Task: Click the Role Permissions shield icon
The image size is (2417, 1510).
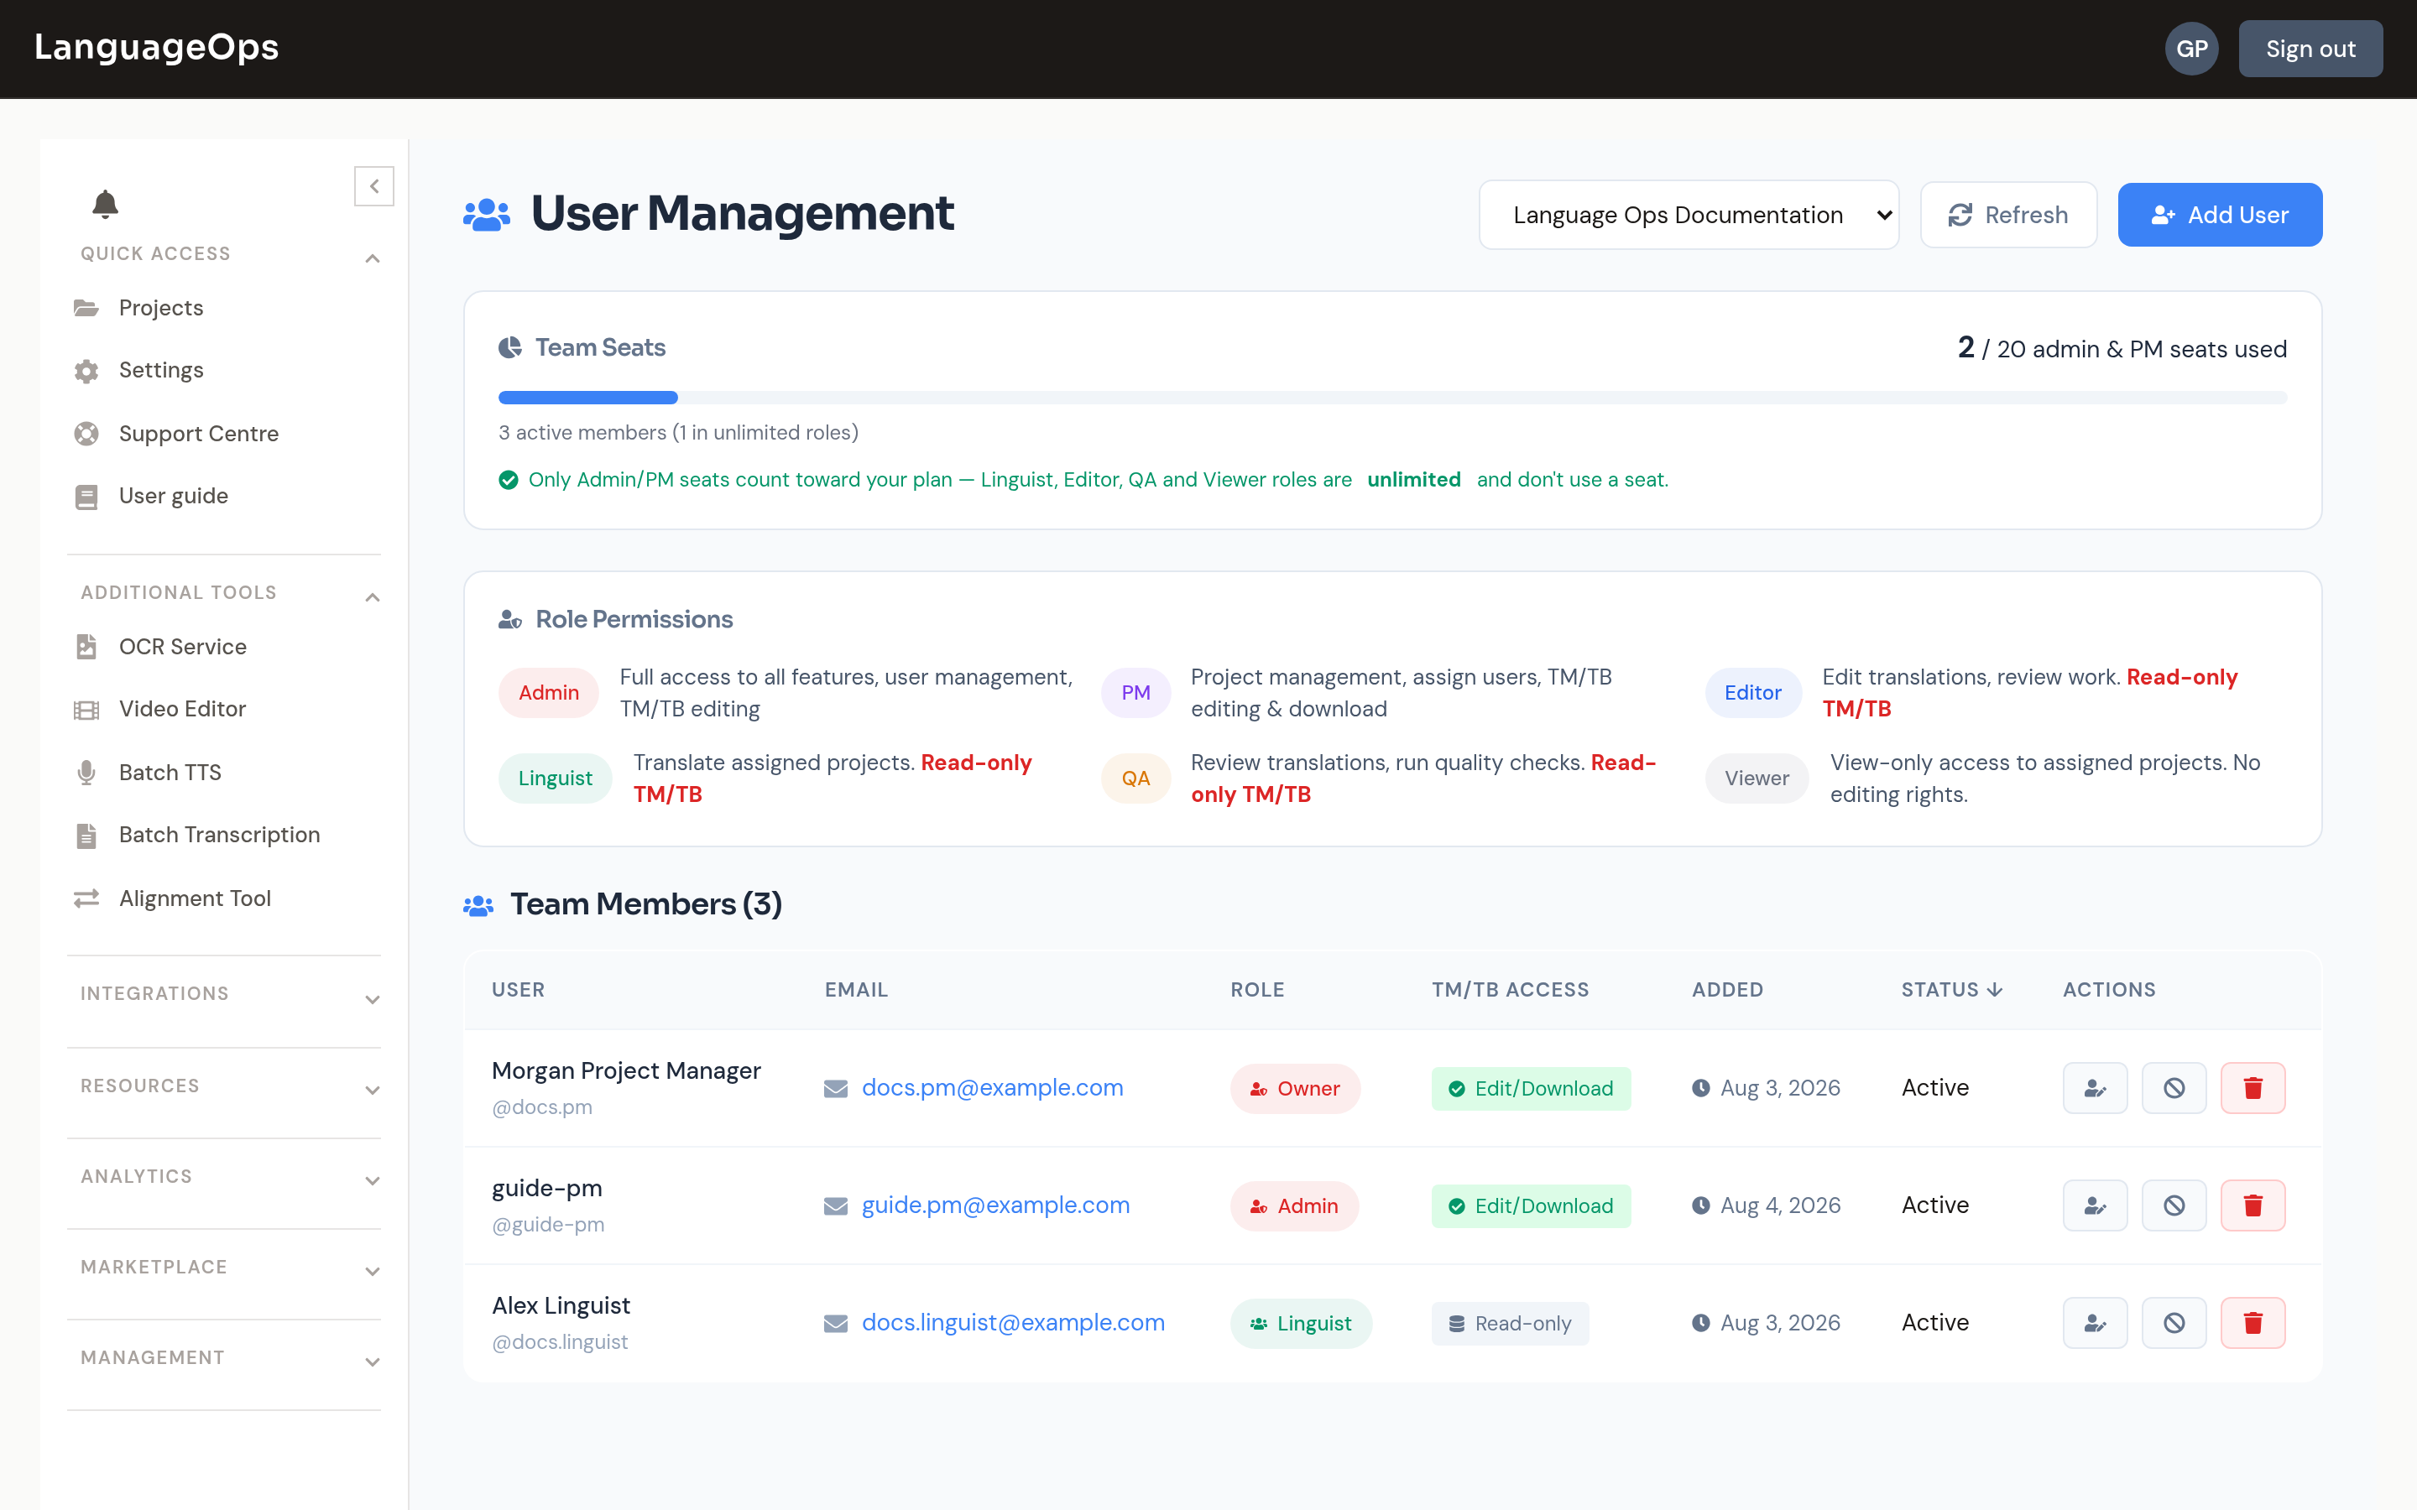Action: (x=510, y=620)
